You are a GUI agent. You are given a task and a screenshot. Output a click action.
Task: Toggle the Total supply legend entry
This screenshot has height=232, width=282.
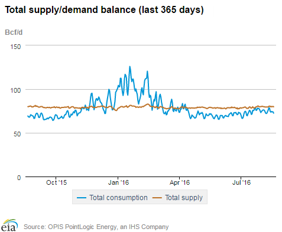[x=177, y=198]
